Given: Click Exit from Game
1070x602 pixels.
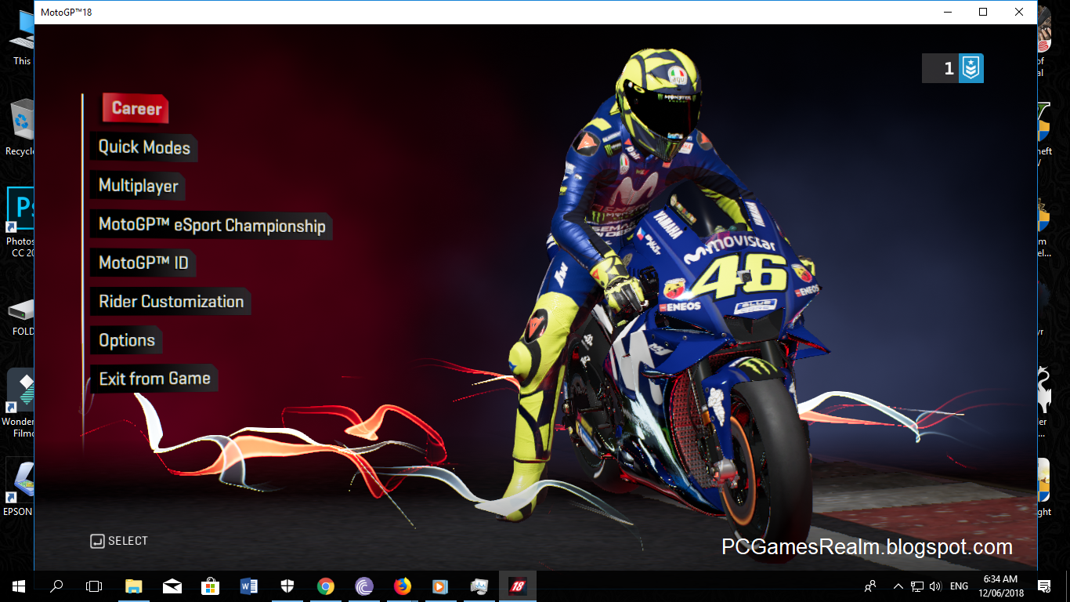Looking at the screenshot, I should point(154,379).
